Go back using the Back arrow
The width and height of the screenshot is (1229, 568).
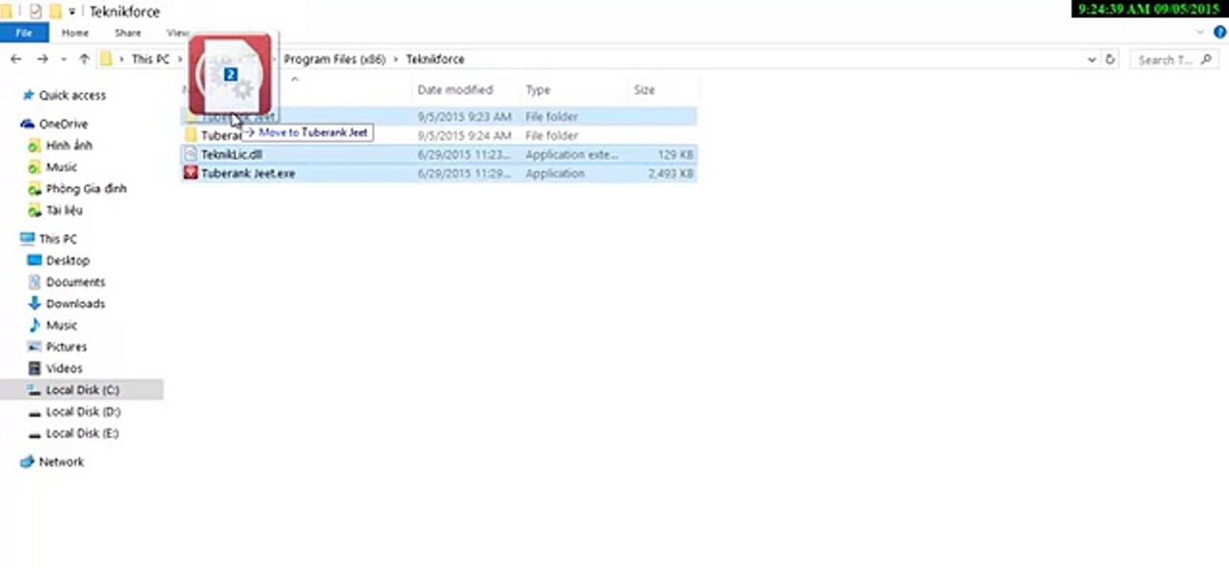(16, 59)
